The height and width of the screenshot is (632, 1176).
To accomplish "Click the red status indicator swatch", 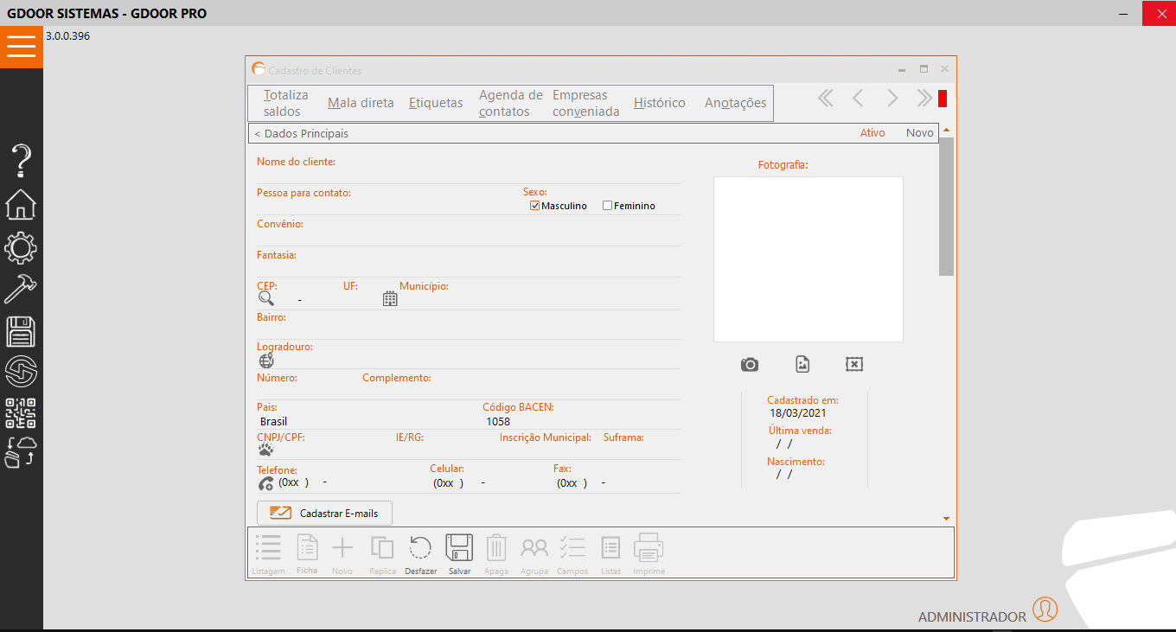I will click(x=943, y=99).
